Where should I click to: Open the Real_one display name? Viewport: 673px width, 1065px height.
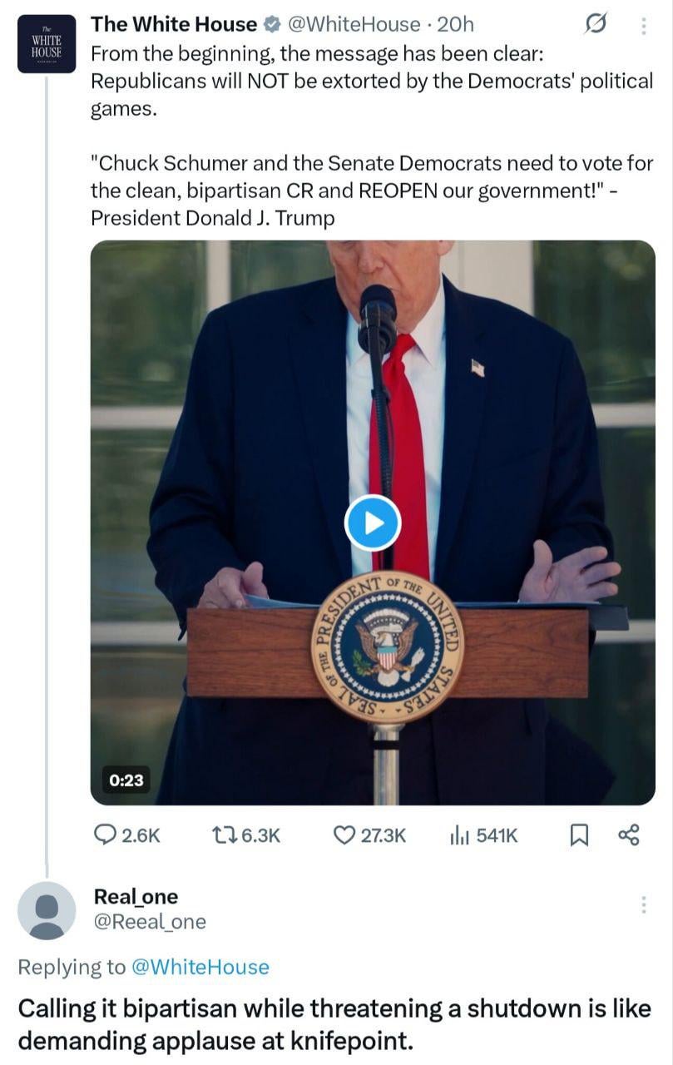tap(136, 896)
